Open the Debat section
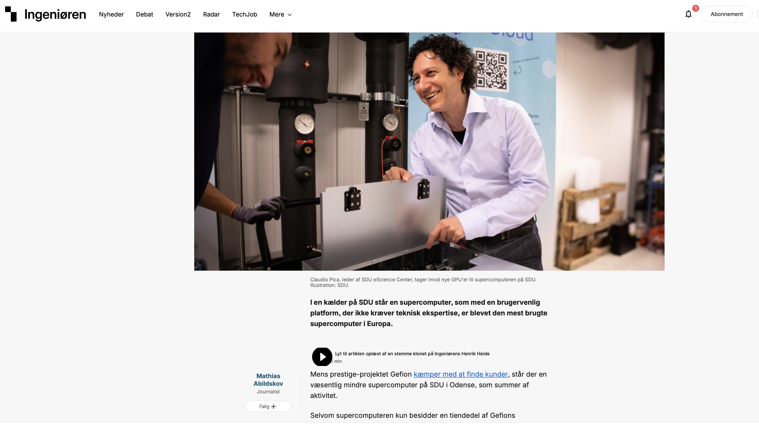 click(144, 14)
